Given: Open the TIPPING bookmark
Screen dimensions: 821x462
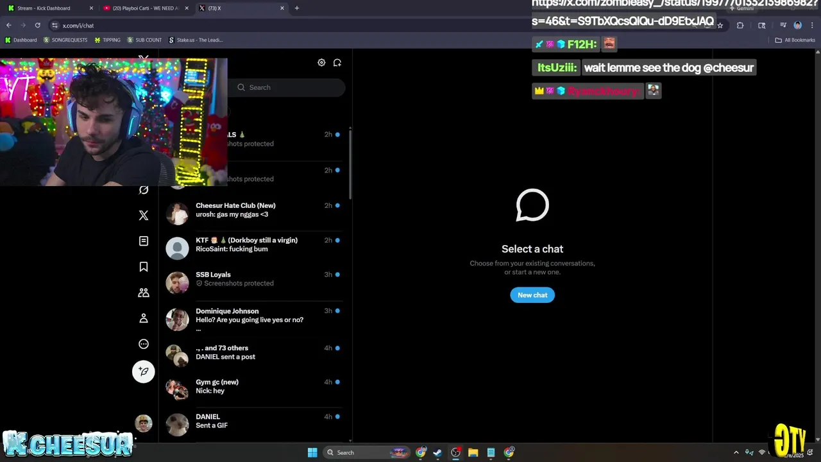Looking at the screenshot, I should (108, 40).
